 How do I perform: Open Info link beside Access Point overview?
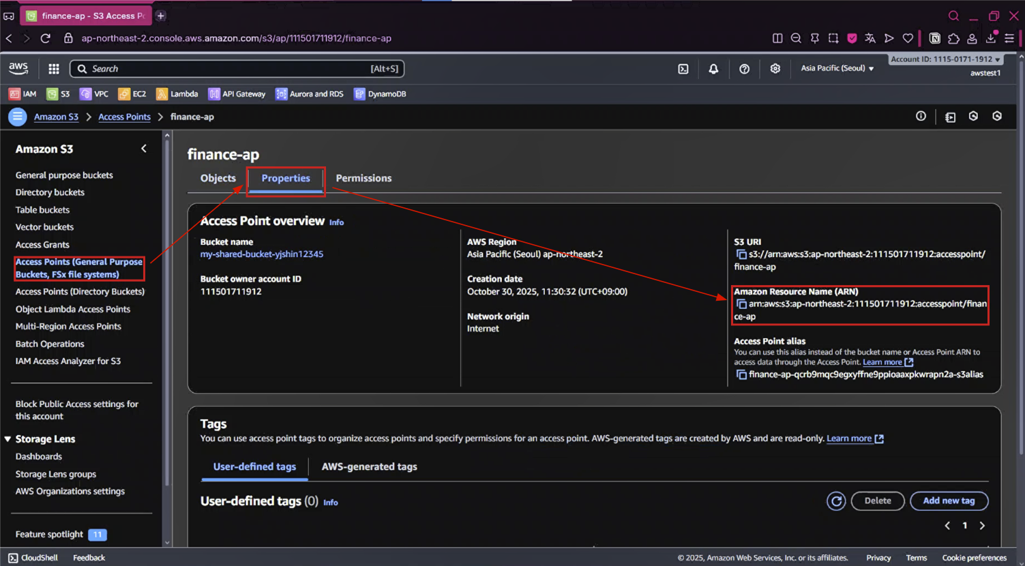336,222
